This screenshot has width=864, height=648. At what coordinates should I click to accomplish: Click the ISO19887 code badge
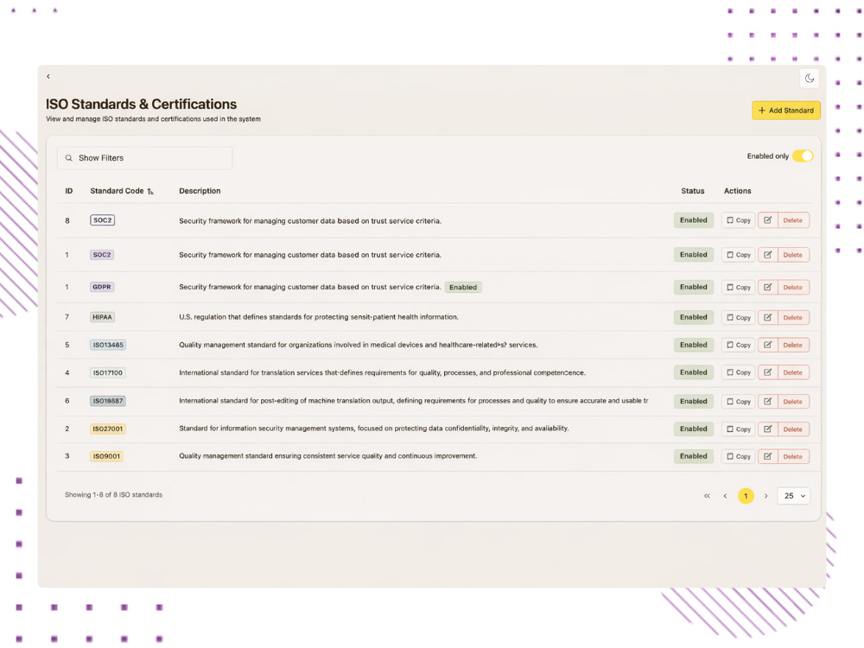[x=108, y=402]
